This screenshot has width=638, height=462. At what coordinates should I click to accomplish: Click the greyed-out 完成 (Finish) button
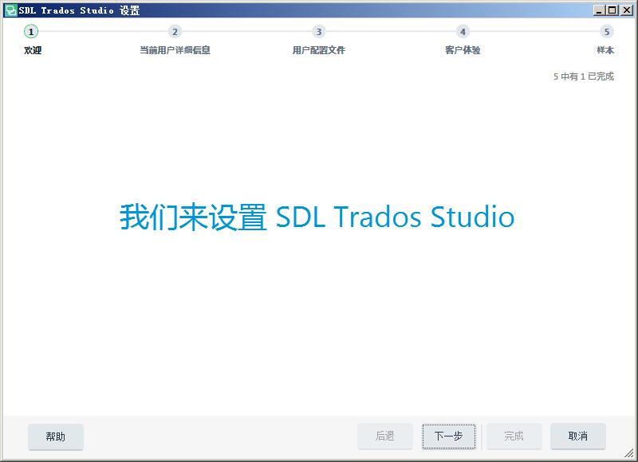click(x=514, y=437)
